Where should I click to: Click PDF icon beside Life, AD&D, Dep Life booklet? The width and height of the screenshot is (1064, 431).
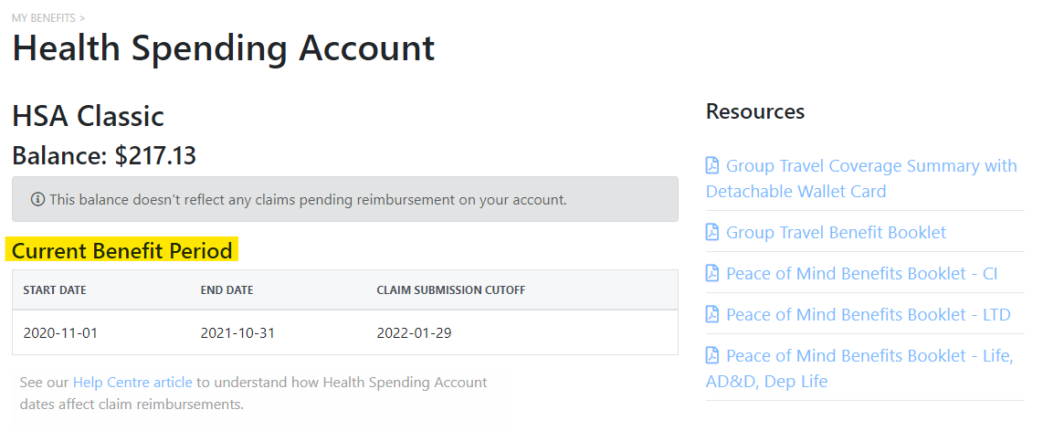(x=712, y=355)
